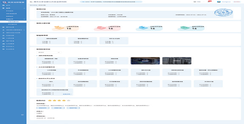This screenshot has width=244, height=124.
Task: Click the gray unfilled fifth rating star
Action: [x=69, y=101]
